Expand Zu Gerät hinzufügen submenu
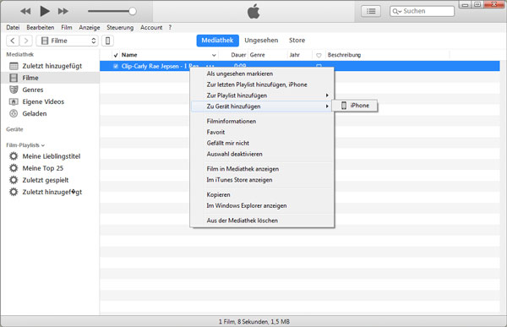507x327 pixels. pyautogui.click(x=262, y=106)
